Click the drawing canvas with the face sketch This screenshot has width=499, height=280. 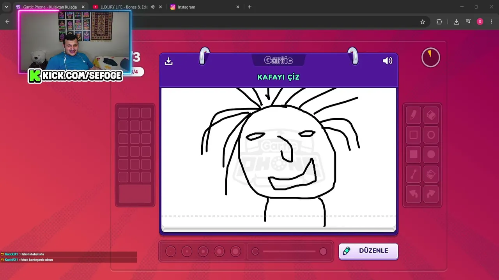[x=279, y=157]
